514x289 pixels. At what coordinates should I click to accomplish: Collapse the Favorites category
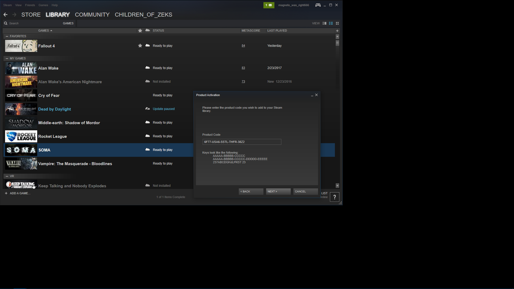7,36
